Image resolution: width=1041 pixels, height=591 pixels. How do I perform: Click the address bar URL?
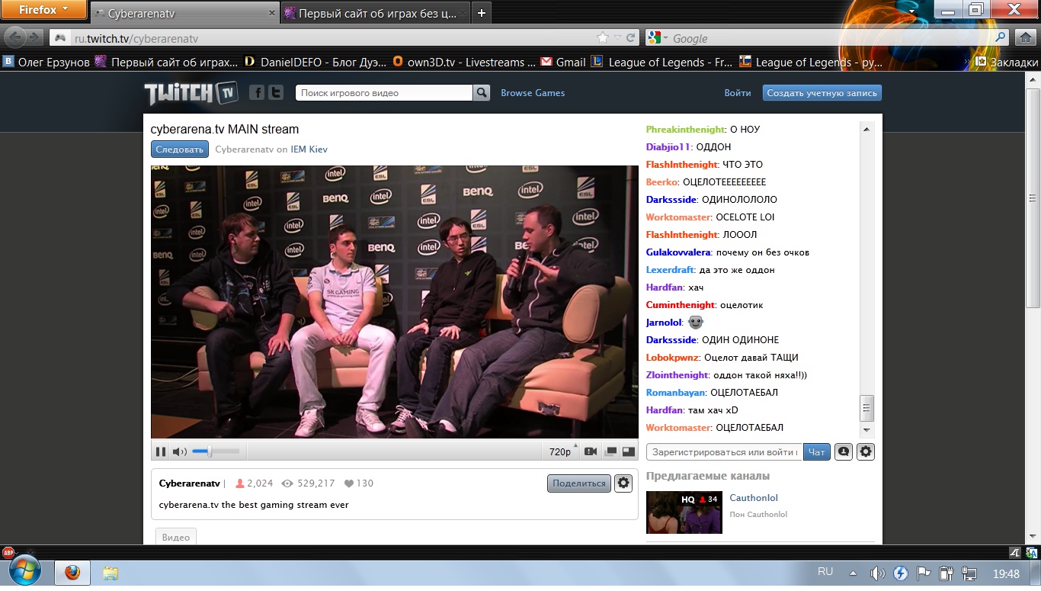137,38
